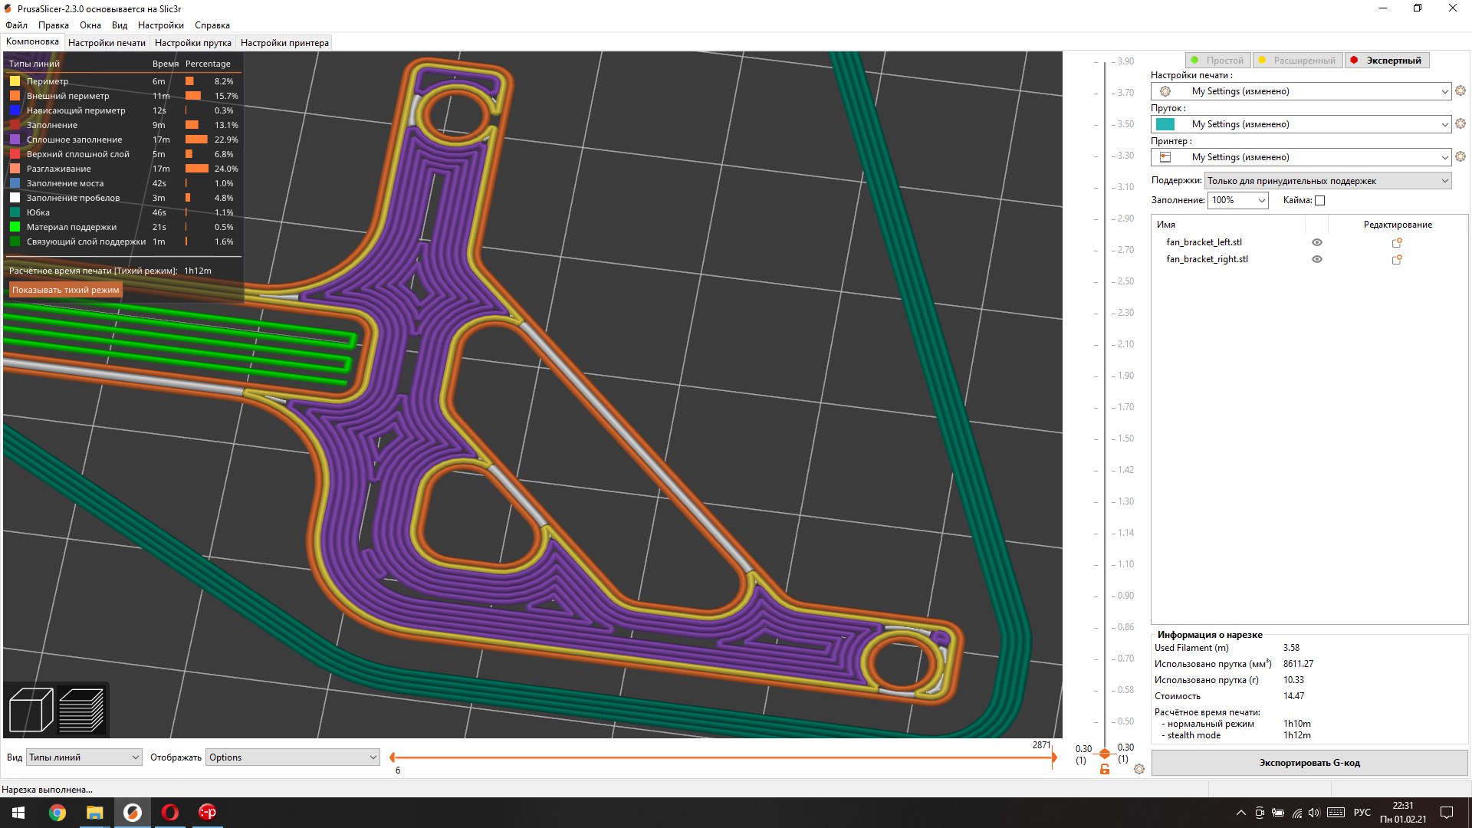The image size is (1472, 828).
Task: Open print settings preset dropdown
Action: point(1301,91)
